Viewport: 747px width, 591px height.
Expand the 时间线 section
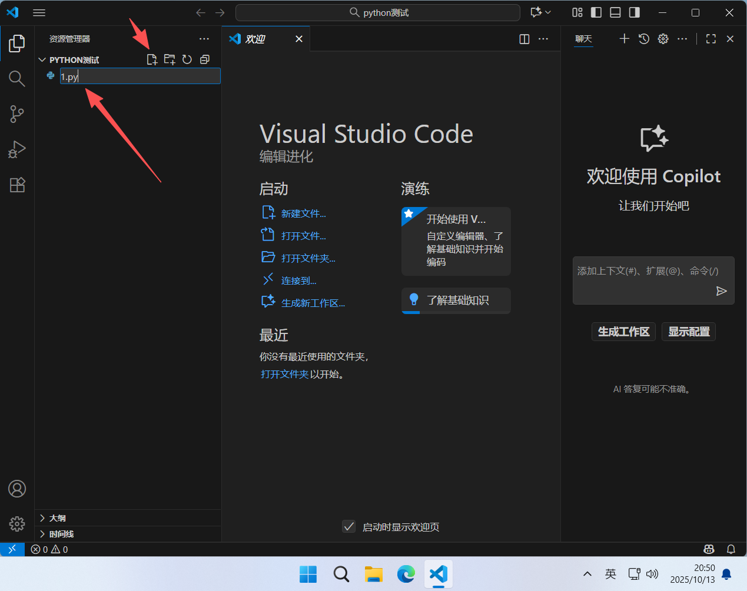[x=128, y=534]
